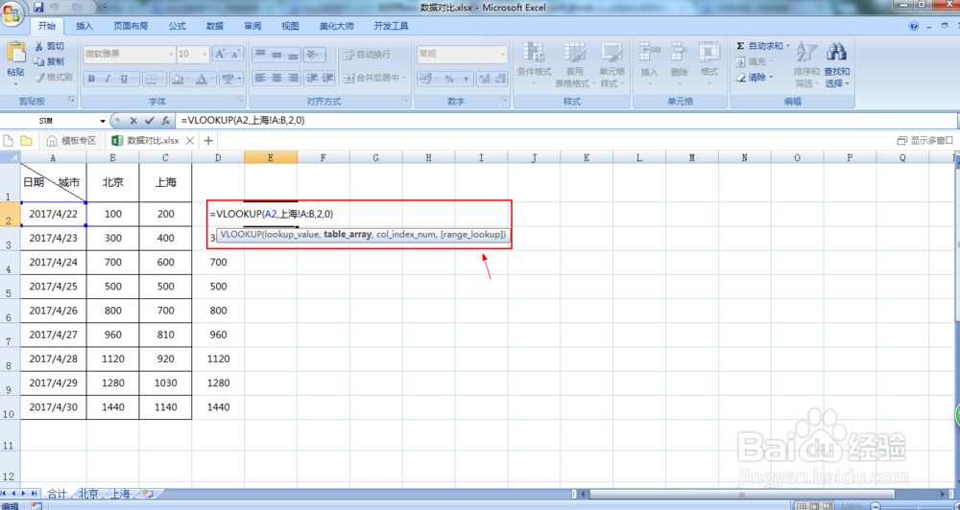The width and height of the screenshot is (960, 510).
Task: Click 显示多窗口 button
Action: coord(925,141)
